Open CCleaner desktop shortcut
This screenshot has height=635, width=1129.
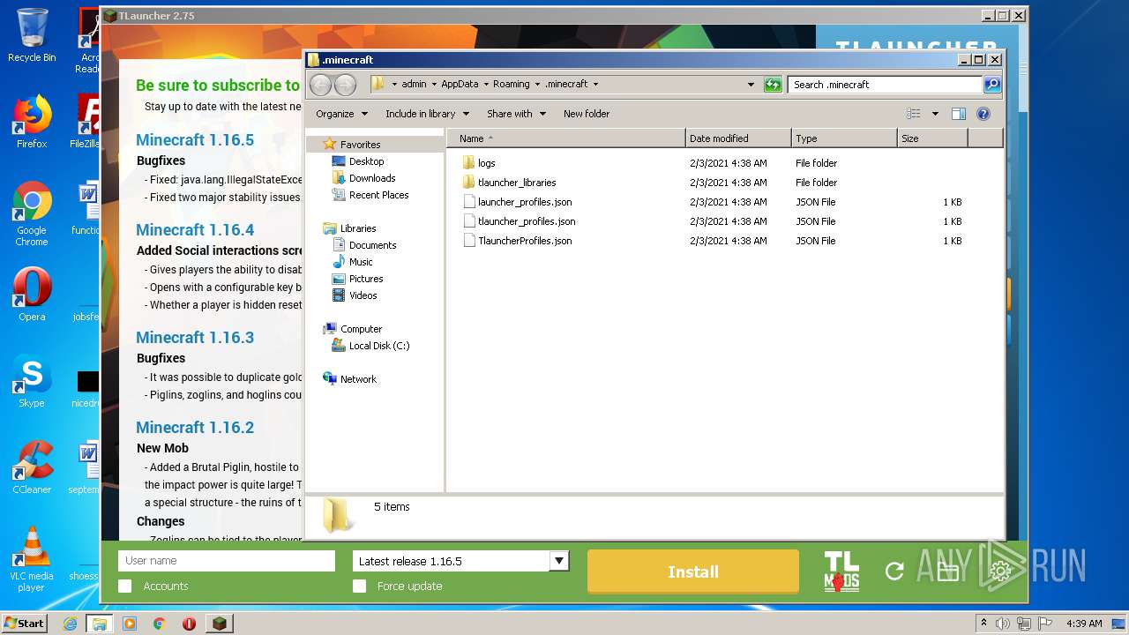[x=32, y=467]
